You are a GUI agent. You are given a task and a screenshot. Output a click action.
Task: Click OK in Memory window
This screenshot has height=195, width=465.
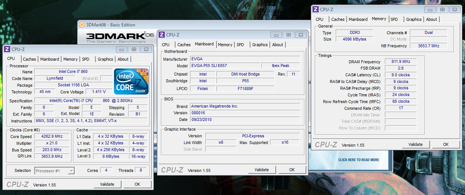point(446,144)
